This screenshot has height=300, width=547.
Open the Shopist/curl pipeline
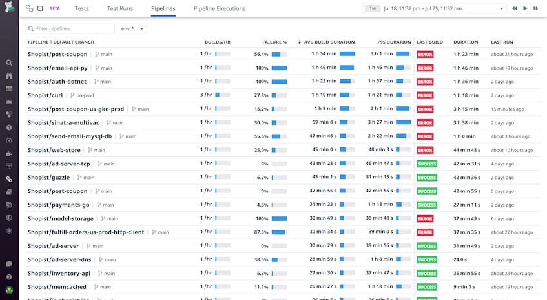coord(45,95)
